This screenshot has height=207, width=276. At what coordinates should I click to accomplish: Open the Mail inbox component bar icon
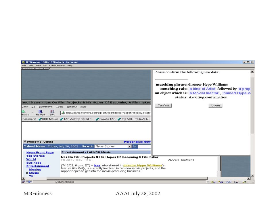click(x=221, y=182)
